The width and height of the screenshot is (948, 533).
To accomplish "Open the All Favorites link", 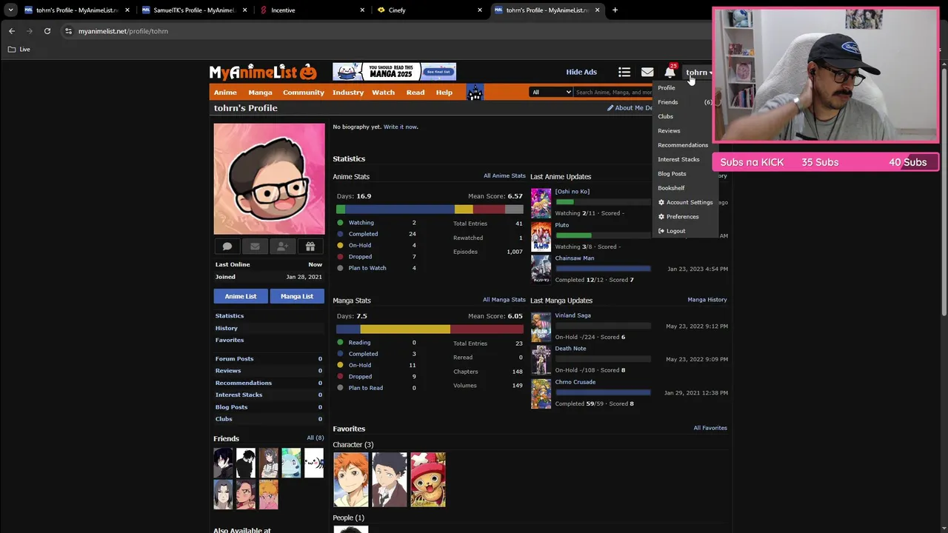I will click(x=710, y=428).
